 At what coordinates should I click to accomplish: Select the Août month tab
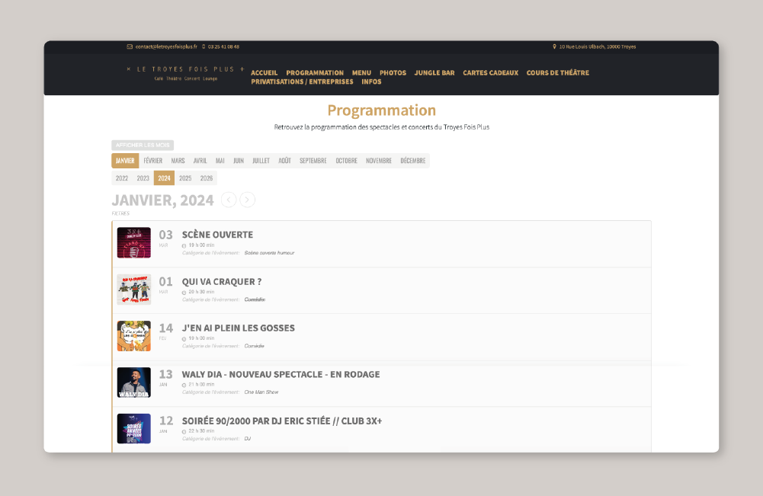(284, 161)
